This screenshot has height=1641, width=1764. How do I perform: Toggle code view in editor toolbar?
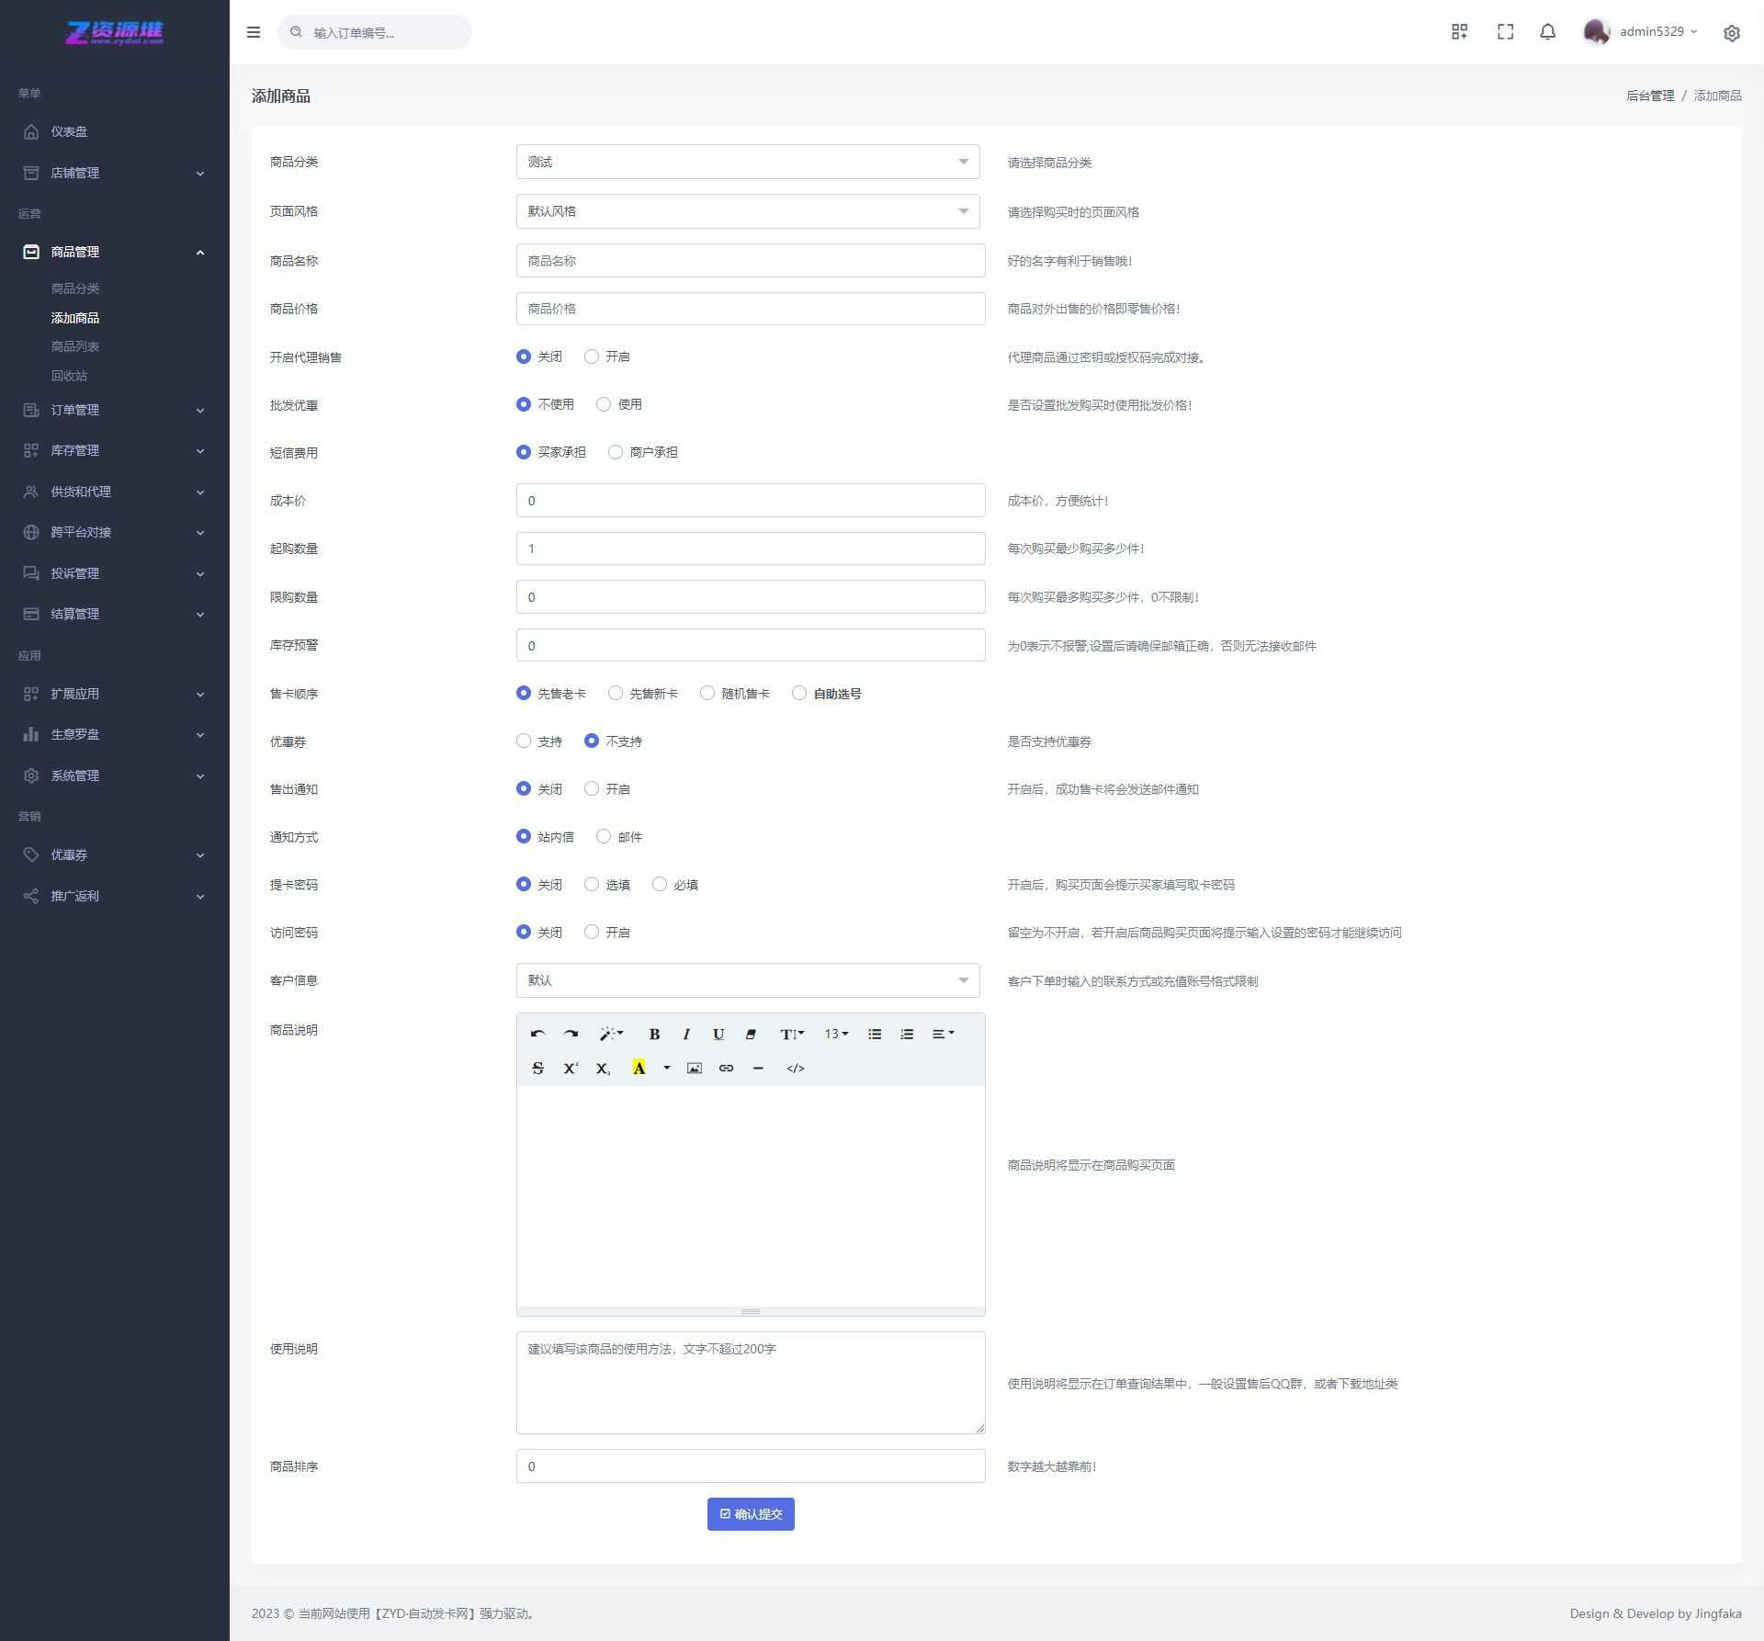pyautogui.click(x=796, y=1068)
